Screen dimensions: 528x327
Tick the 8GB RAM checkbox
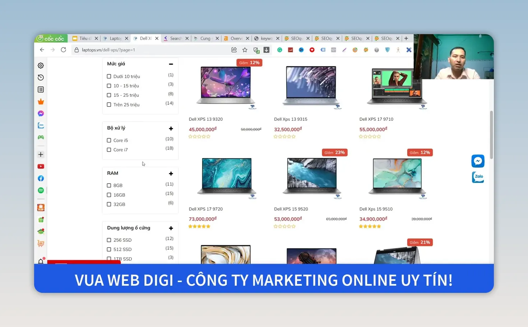109,185
